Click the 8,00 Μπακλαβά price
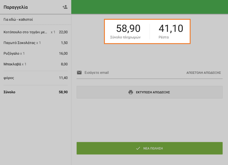The width and height of the screenshot is (228, 165). (x=64, y=64)
